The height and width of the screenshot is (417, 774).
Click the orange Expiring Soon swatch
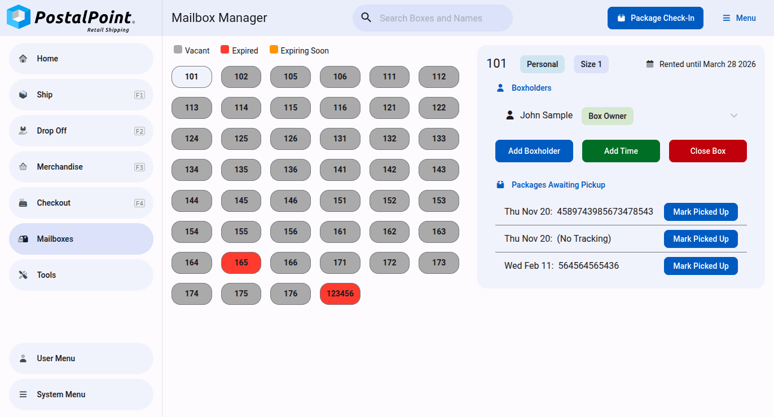[274, 50]
